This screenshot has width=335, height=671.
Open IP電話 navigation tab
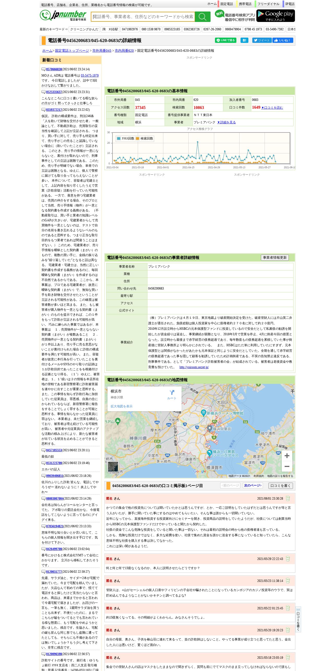coord(290,4)
